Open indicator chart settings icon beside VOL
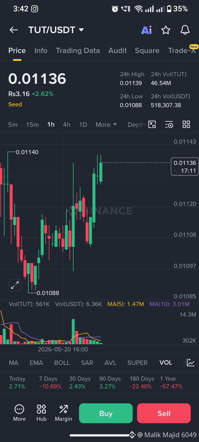This screenshot has width=199, height=442. (191, 362)
